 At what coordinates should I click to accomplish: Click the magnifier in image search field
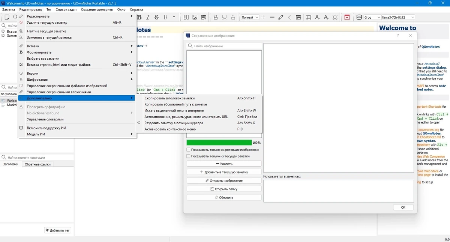(x=191, y=46)
